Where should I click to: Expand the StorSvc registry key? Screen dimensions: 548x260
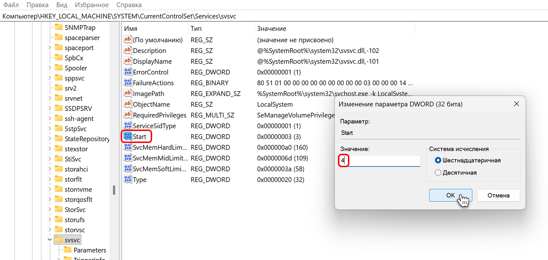point(50,209)
